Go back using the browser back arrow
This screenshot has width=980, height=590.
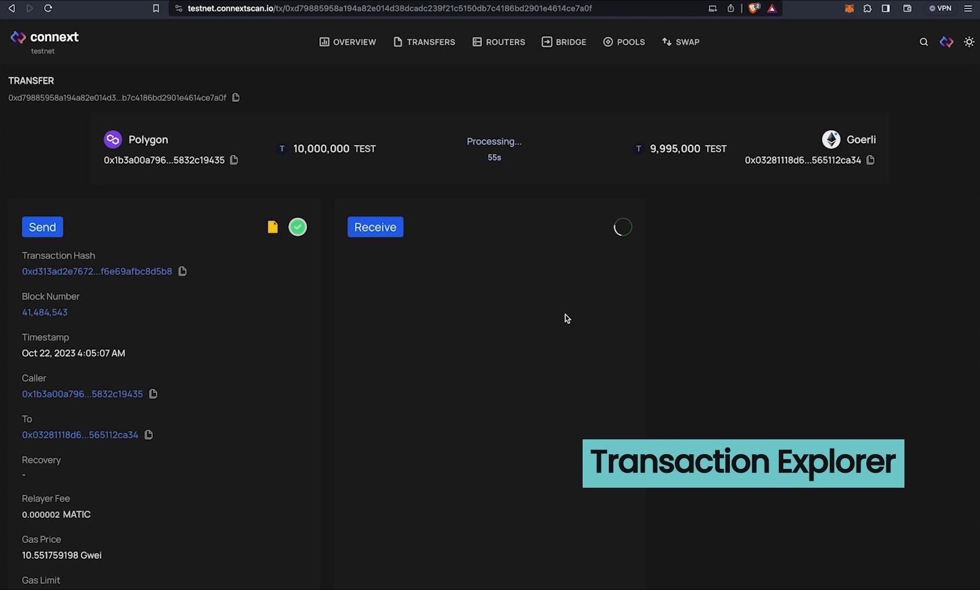coord(11,9)
